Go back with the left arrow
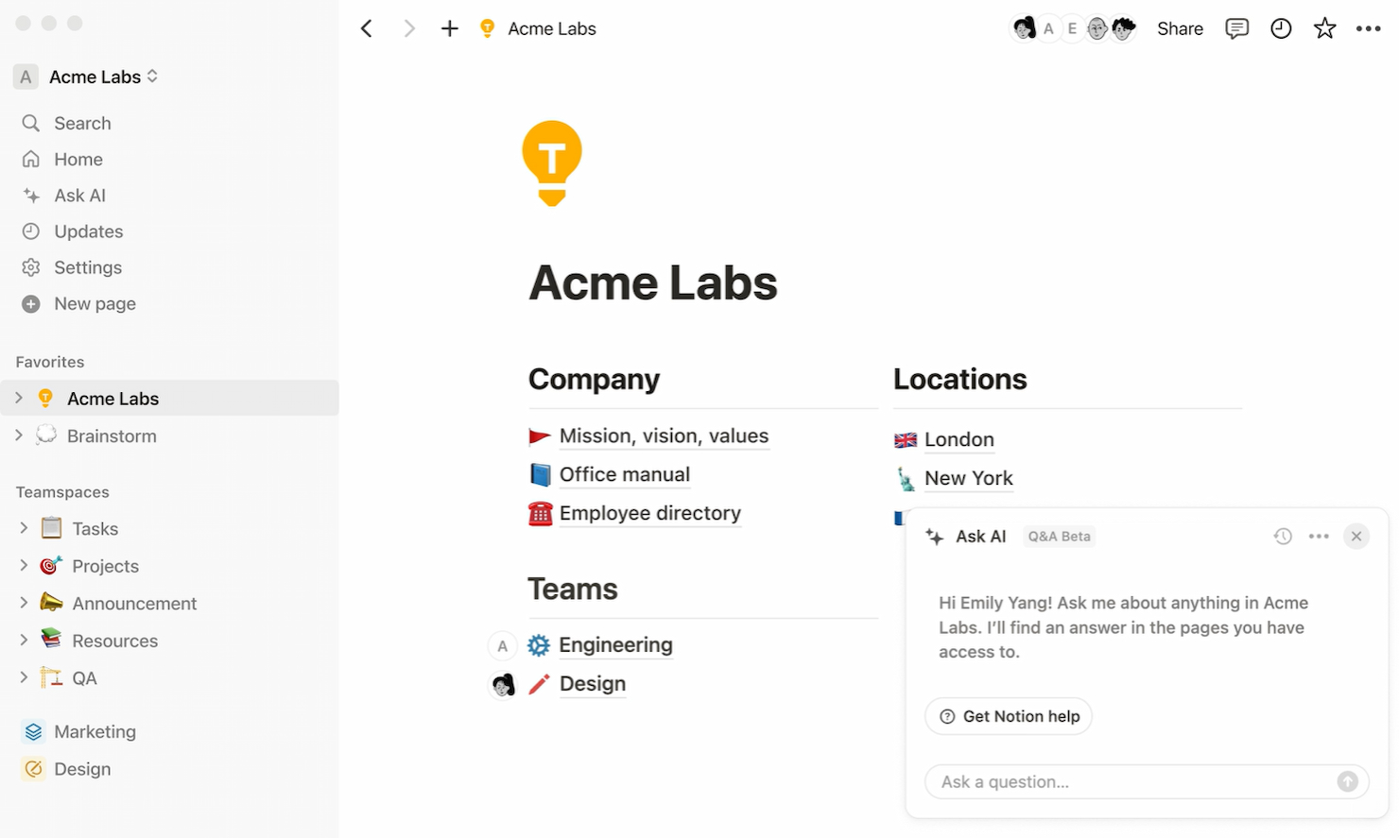Screen dimensions: 1399x838 (x=367, y=29)
